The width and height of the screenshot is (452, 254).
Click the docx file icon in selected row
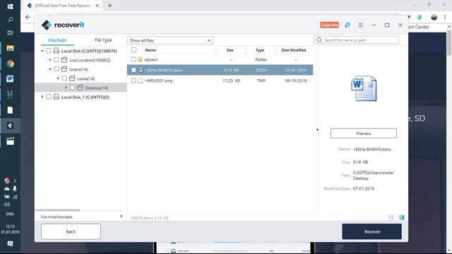click(x=141, y=70)
